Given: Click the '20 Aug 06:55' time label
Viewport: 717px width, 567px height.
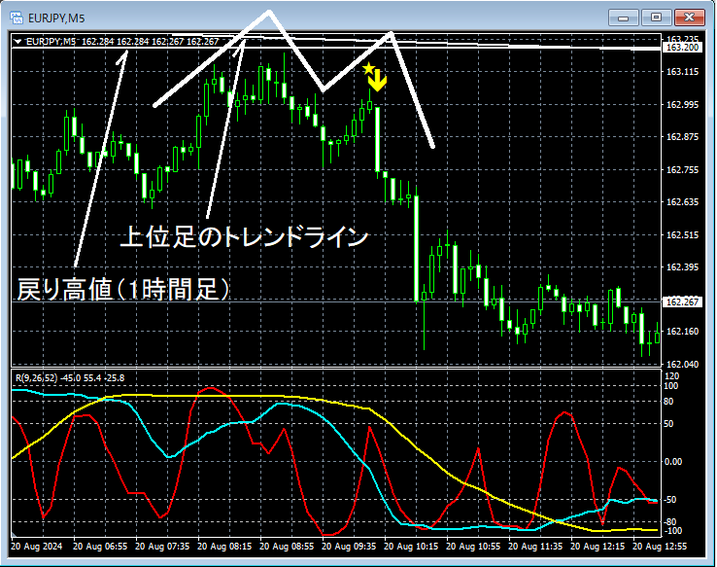Looking at the screenshot, I should coord(100,546).
